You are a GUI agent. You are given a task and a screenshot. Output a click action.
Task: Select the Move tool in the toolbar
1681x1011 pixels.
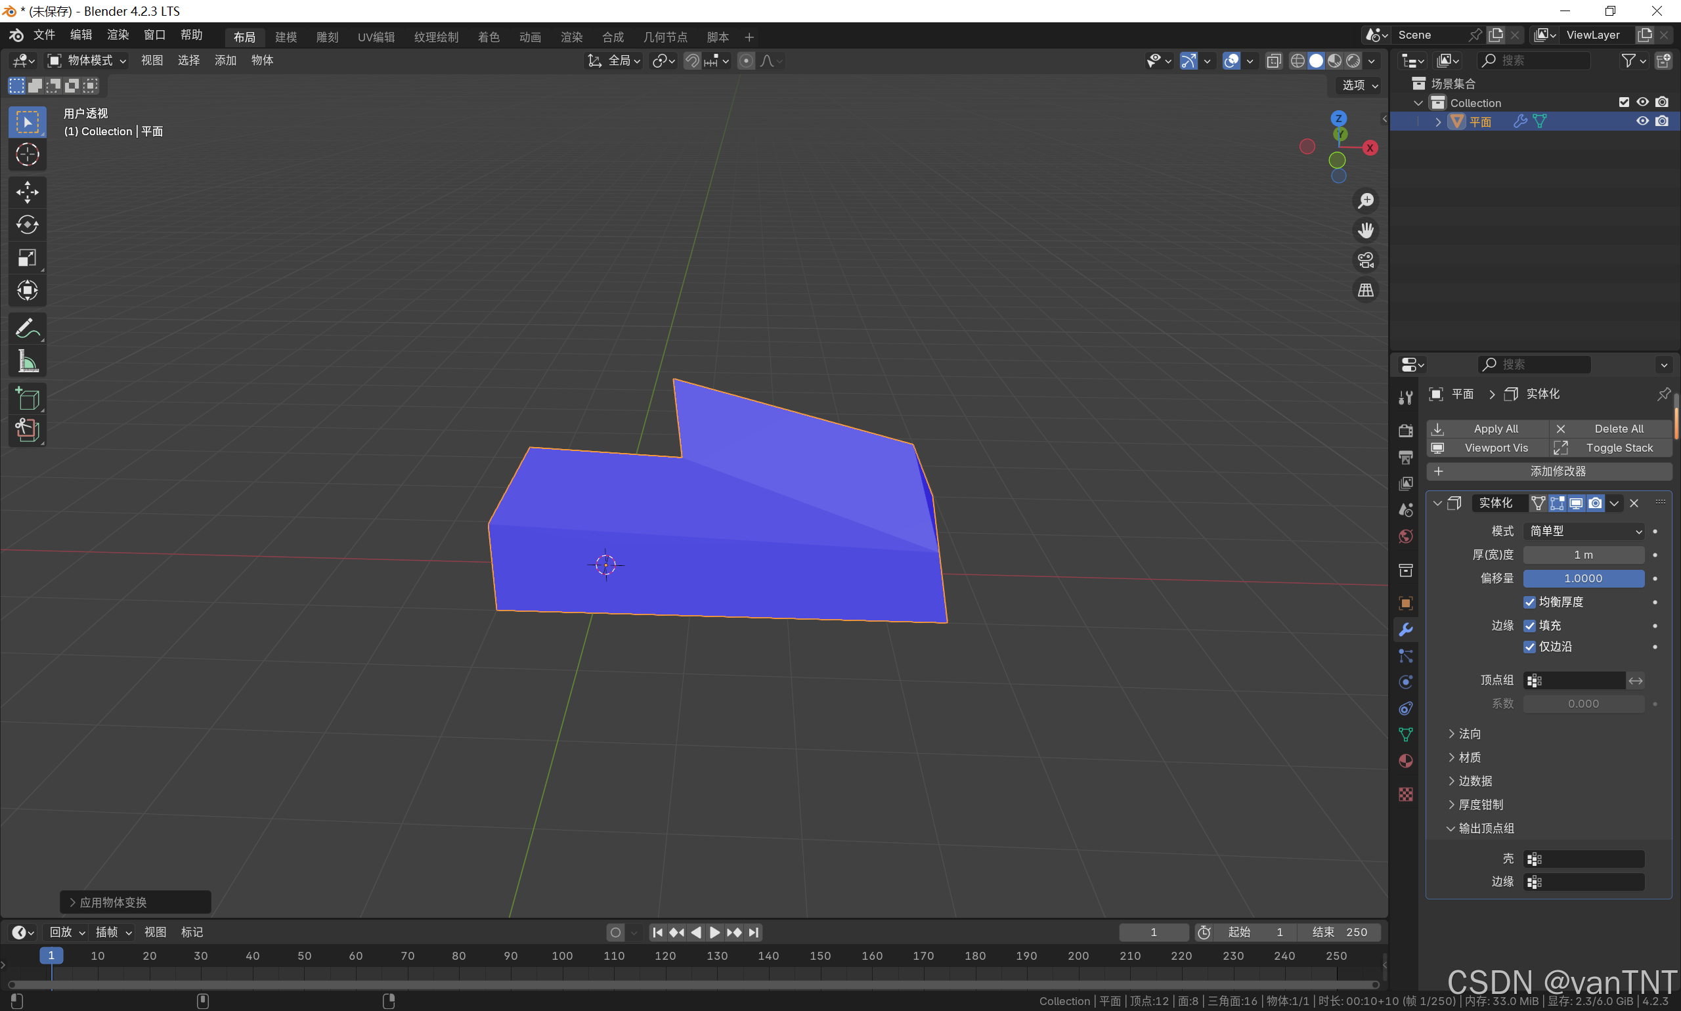28,192
